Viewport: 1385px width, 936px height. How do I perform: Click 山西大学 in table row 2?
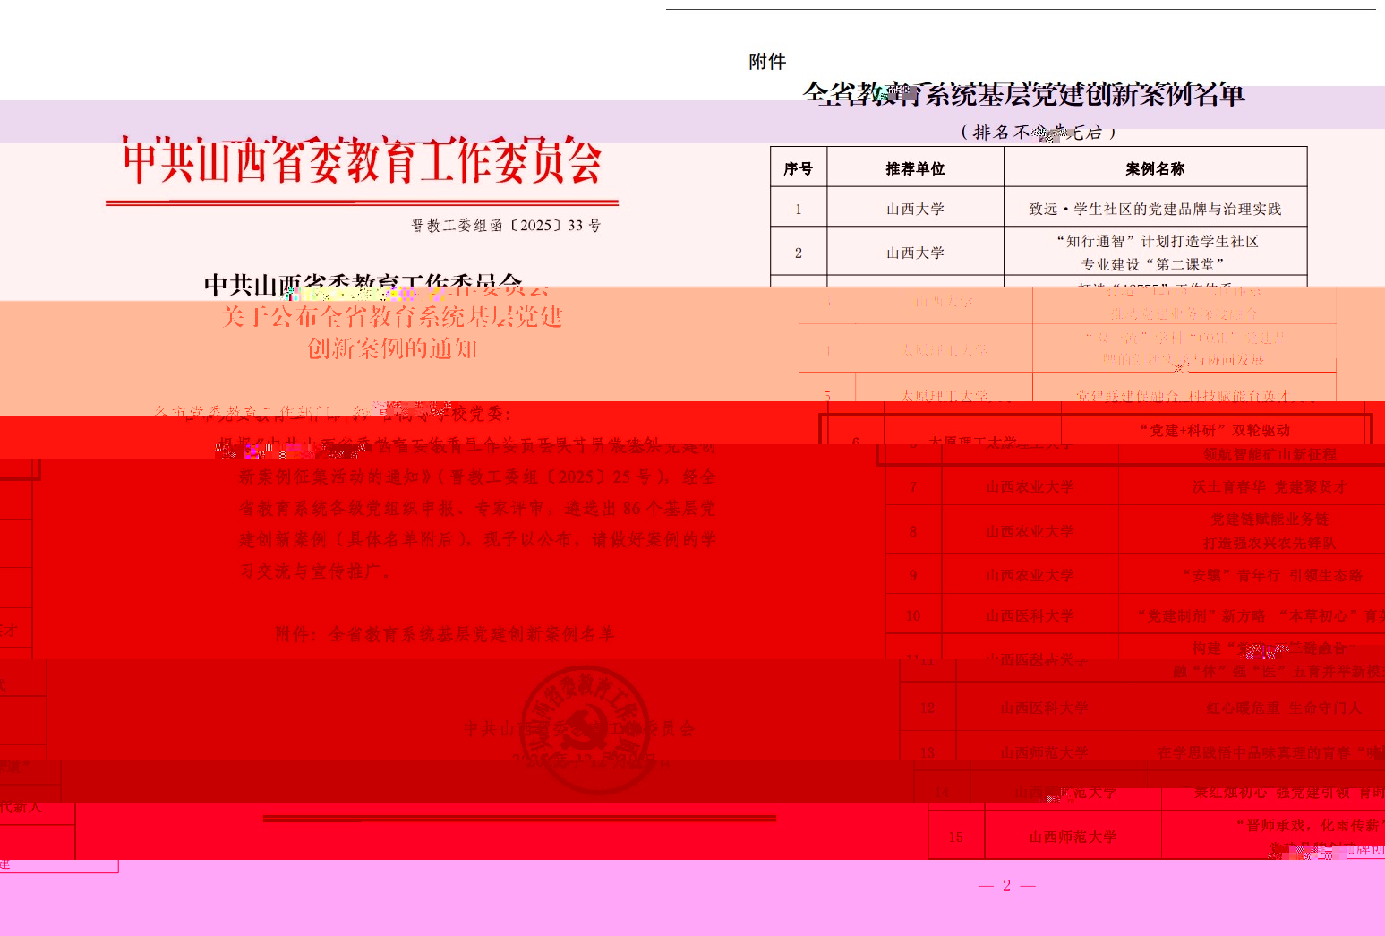click(x=915, y=253)
